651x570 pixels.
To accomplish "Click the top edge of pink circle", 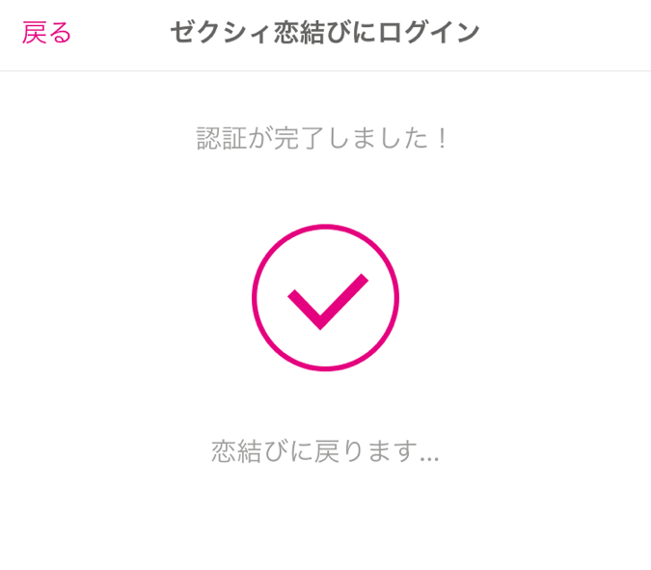I will pos(326,227).
